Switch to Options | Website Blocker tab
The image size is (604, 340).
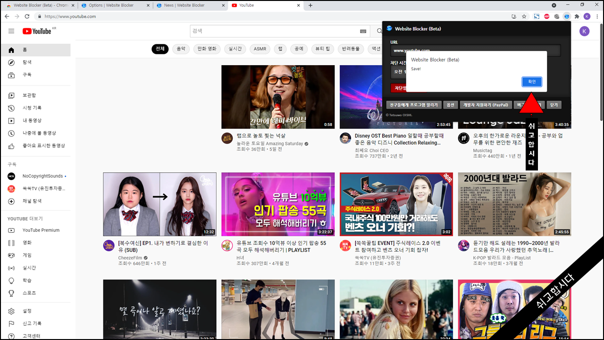tap(115, 5)
